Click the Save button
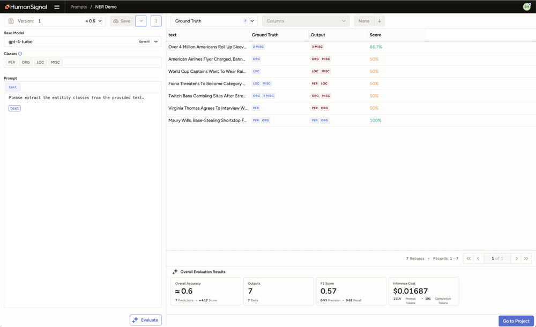Viewport: 536px width, 327px height. [122, 21]
